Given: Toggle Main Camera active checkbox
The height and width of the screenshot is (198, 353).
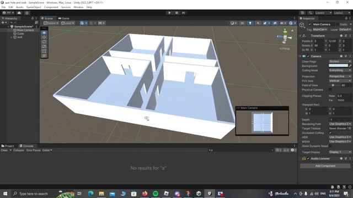Looking at the screenshot, I should tap(310, 24).
